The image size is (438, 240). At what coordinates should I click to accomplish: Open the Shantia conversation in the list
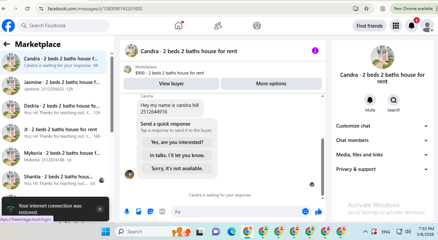[53, 180]
